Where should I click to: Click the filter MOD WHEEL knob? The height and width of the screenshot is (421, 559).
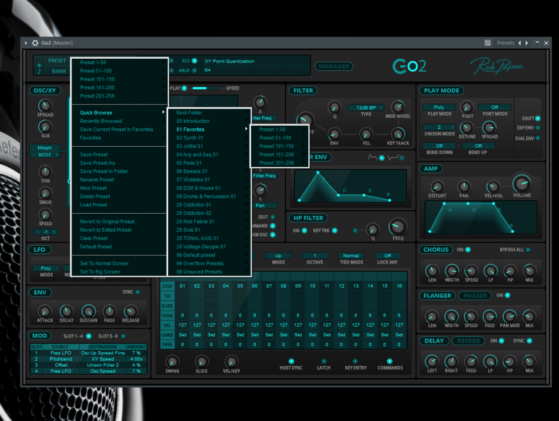click(398, 107)
